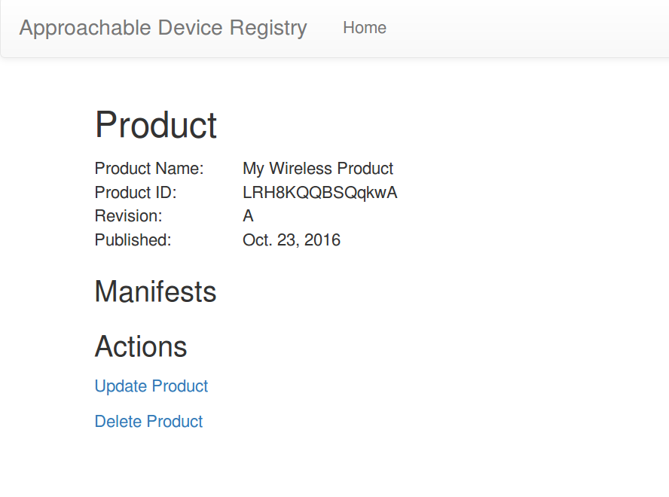Viewport: 669px width, 497px height.
Task: Click the word My in the product name
Action: tap(253, 169)
